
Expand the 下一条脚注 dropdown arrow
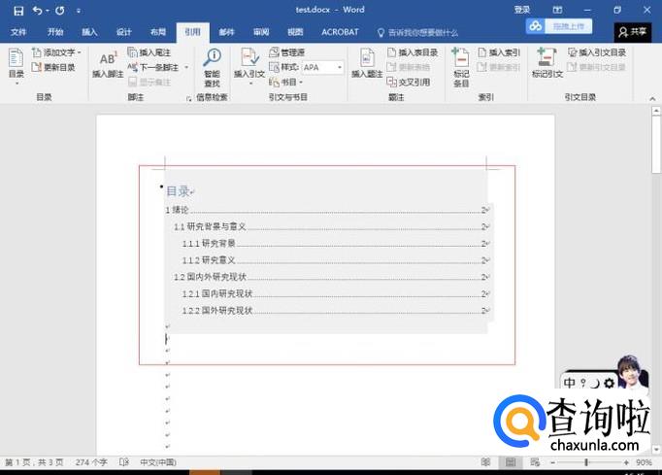coord(186,67)
